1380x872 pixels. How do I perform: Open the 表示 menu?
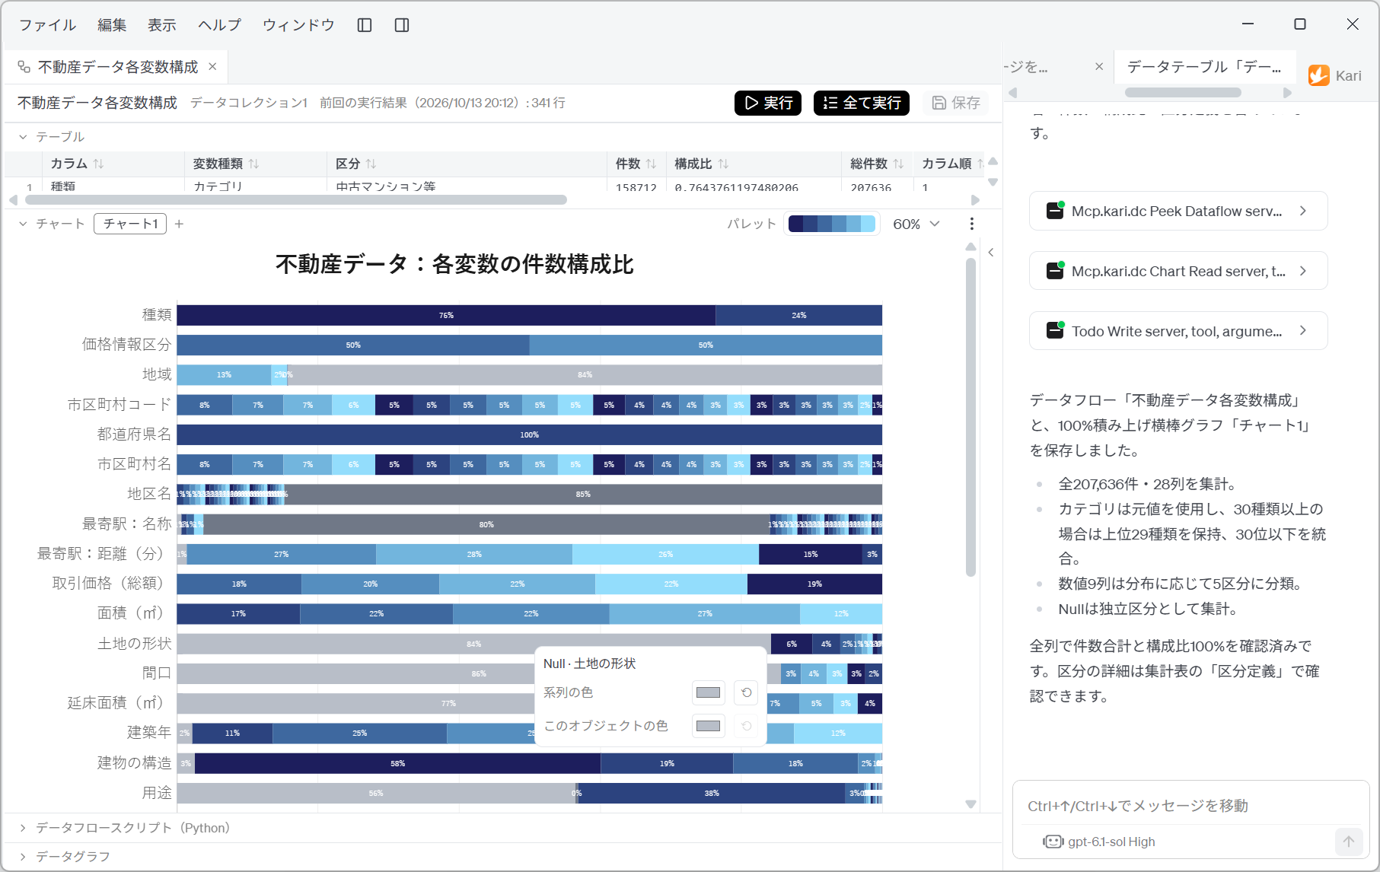(162, 25)
